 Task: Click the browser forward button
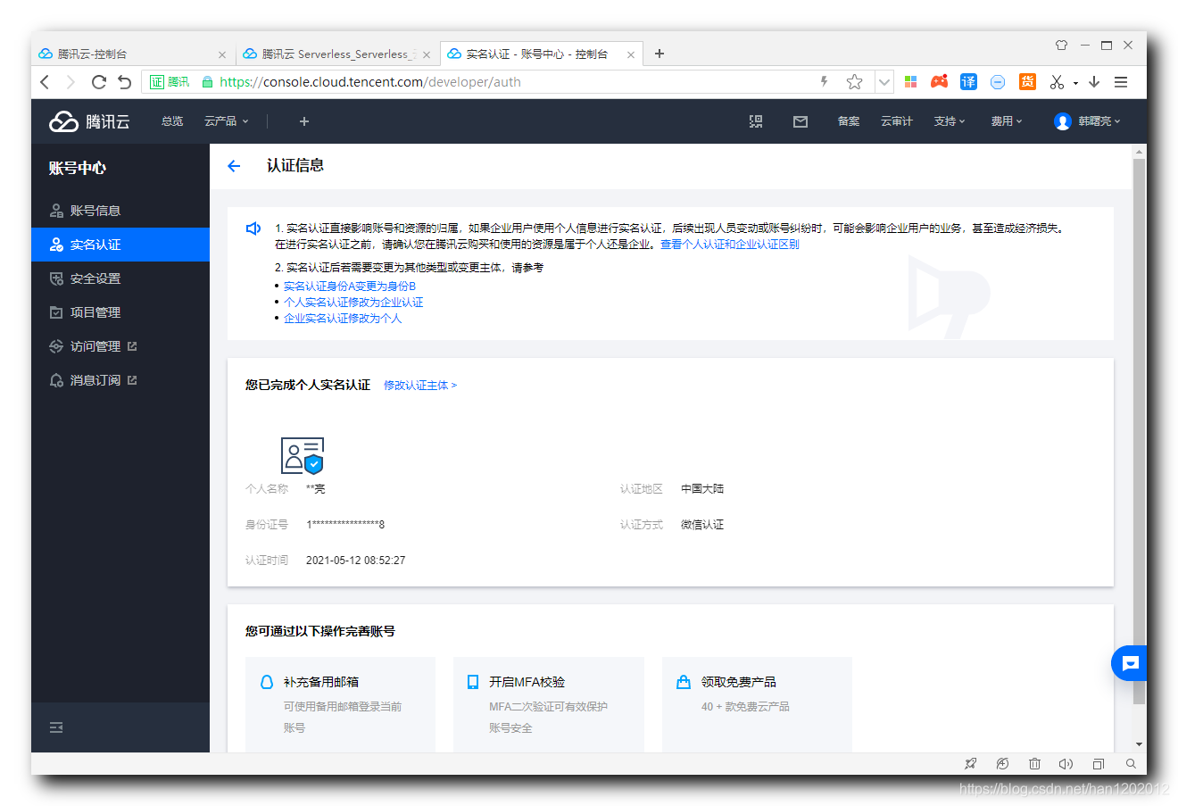tap(71, 82)
